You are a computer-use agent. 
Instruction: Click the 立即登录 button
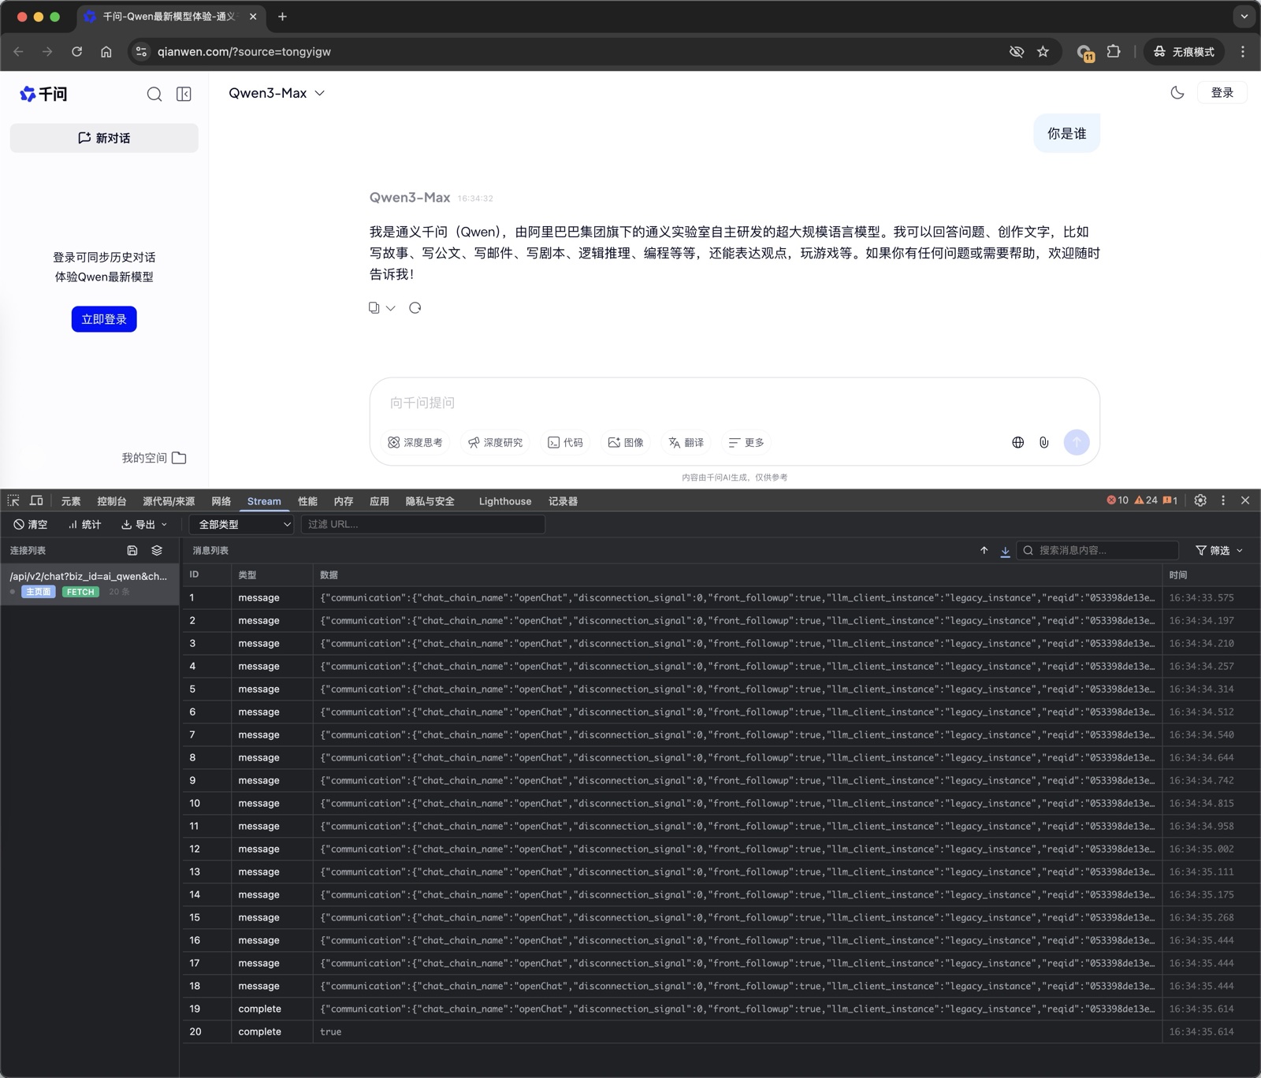tap(104, 319)
